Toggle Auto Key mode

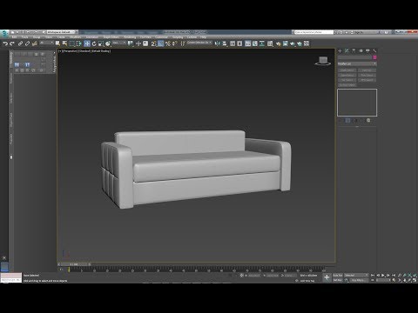tap(338, 276)
